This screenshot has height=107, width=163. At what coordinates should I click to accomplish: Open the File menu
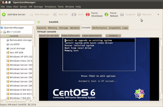(x=3, y=7)
